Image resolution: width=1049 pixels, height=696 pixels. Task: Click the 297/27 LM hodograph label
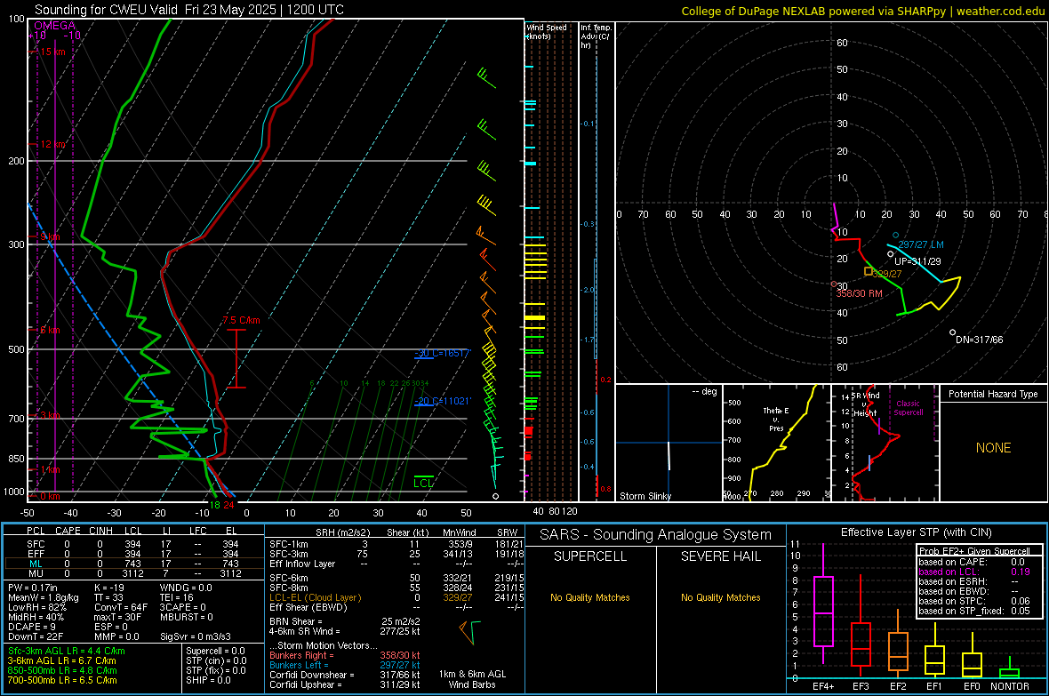tap(921, 245)
